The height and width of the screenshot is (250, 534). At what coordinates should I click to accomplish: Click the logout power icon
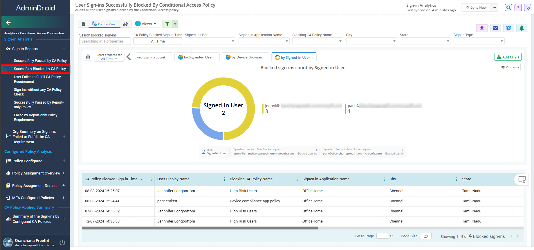pyautogui.click(x=62, y=242)
